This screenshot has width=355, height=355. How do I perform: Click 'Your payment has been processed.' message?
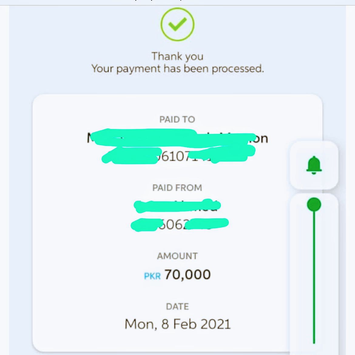[177, 68]
